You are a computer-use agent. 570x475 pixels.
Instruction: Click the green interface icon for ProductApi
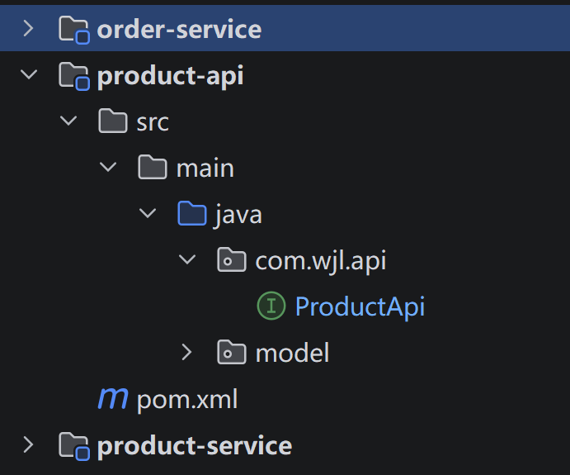271,306
